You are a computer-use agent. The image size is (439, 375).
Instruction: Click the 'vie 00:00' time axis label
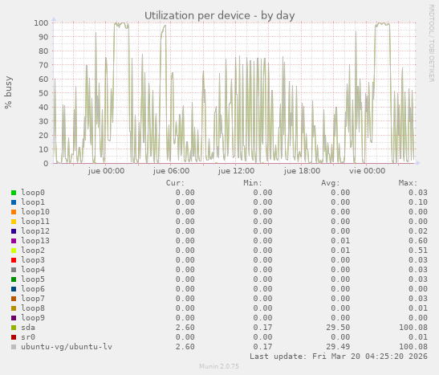point(367,171)
